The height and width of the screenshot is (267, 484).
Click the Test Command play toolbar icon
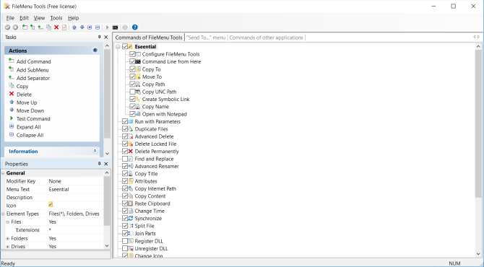(x=107, y=27)
